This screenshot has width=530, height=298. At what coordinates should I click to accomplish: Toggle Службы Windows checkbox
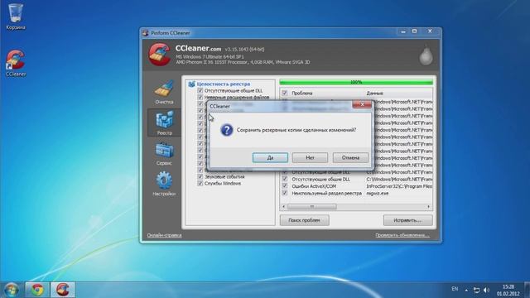point(200,184)
